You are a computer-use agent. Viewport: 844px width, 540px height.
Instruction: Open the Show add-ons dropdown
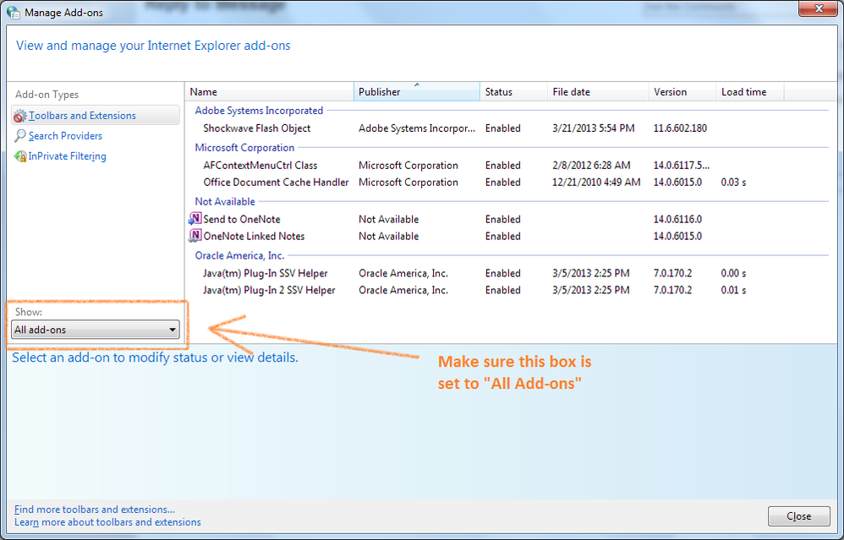coord(96,330)
